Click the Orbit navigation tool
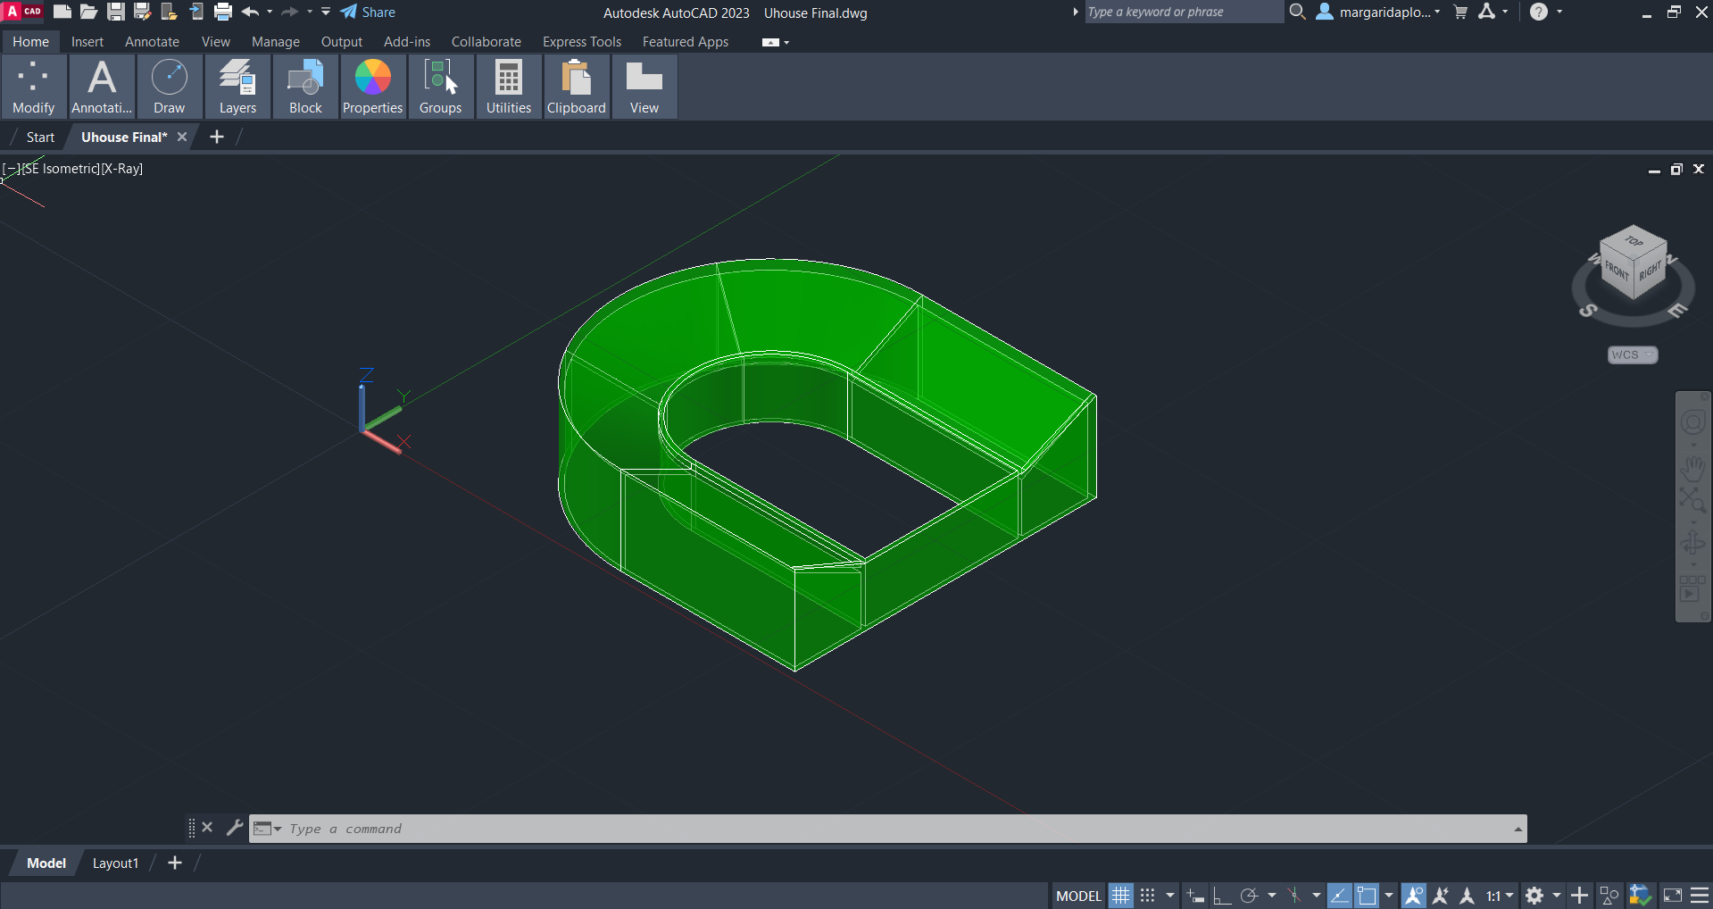Viewport: 1713px width, 909px height. coord(1692,543)
